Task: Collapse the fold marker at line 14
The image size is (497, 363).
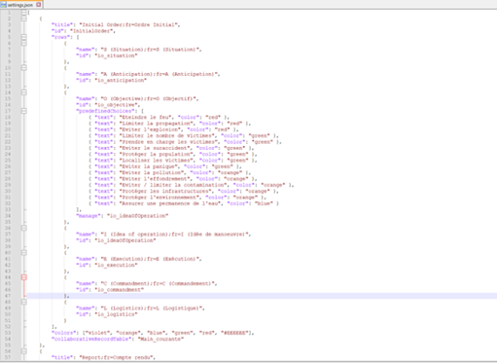Action: (x=24, y=92)
